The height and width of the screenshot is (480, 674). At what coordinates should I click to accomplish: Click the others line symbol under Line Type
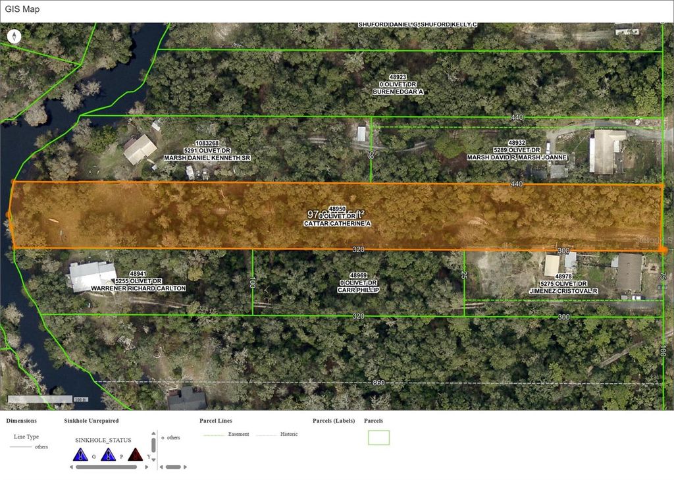click(x=22, y=446)
